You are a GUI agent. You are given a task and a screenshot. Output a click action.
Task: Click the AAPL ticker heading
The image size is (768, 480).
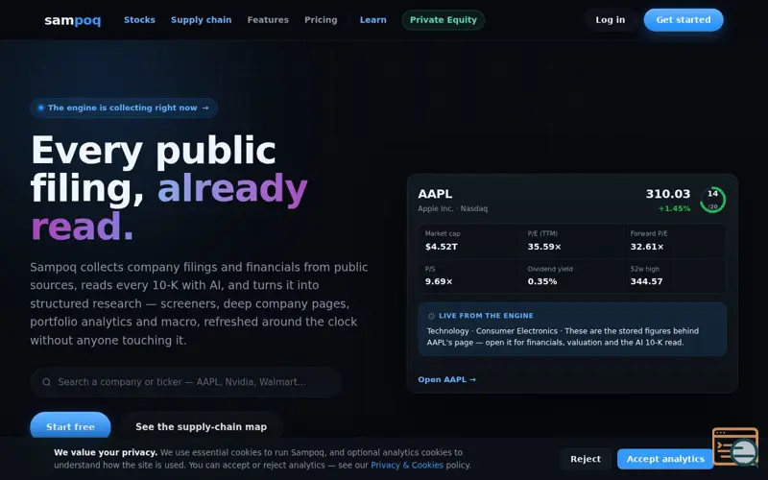435,194
